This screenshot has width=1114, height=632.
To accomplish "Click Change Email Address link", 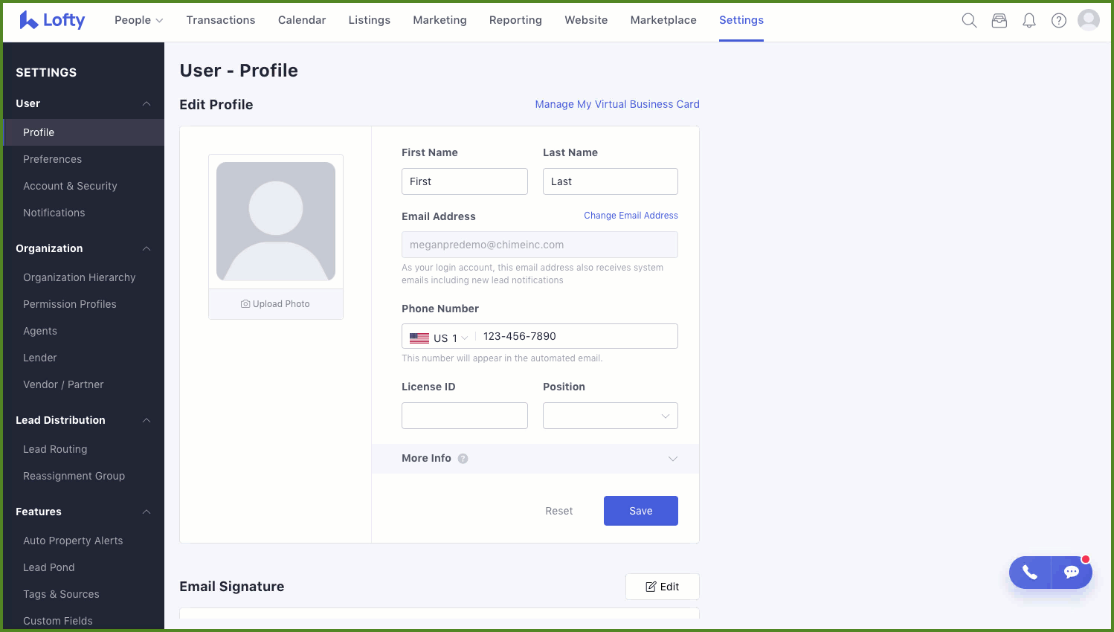I will pyautogui.click(x=631, y=216).
